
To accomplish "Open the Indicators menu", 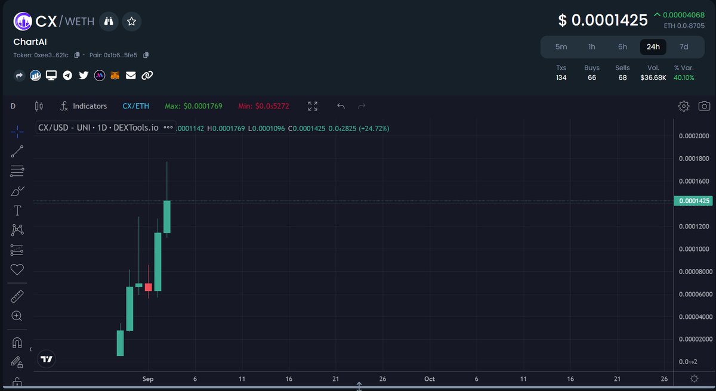I will pyautogui.click(x=84, y=106).
